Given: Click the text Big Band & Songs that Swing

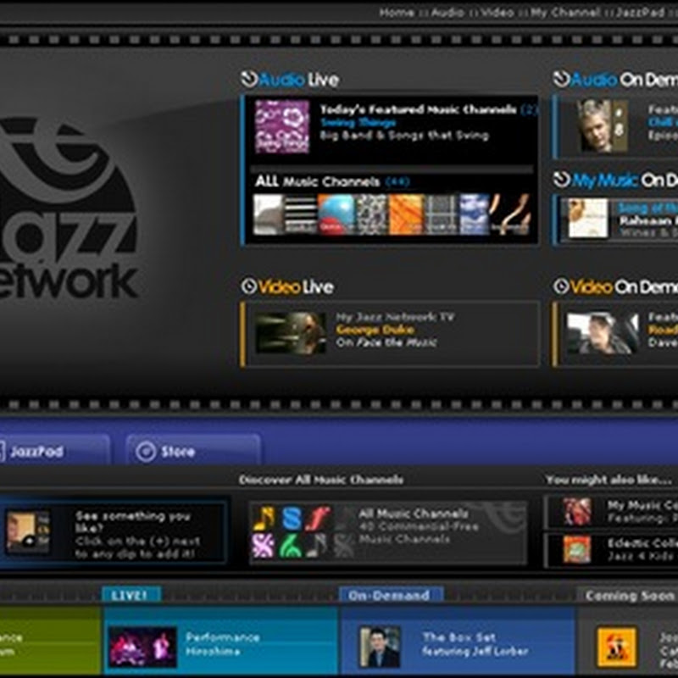Looking at the screenshot, I should click(404, 136).
